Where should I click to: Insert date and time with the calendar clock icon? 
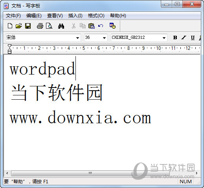tap(112, 26)
